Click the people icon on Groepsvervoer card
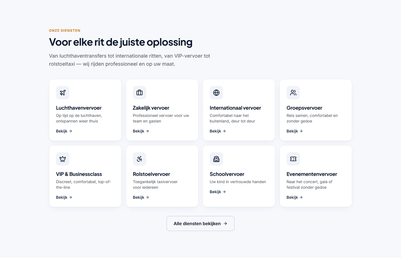Viewport: 401px width, 258px height. (x=293, y=93)
